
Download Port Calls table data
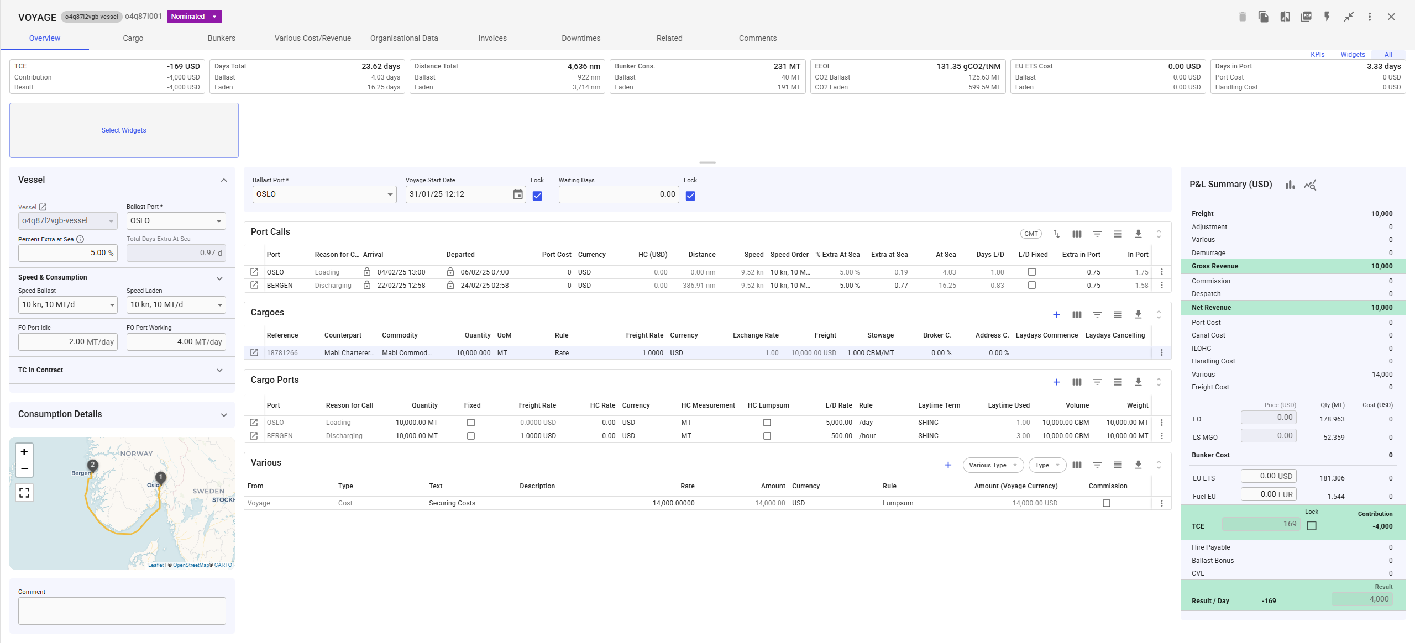[x=1138, y=234]
